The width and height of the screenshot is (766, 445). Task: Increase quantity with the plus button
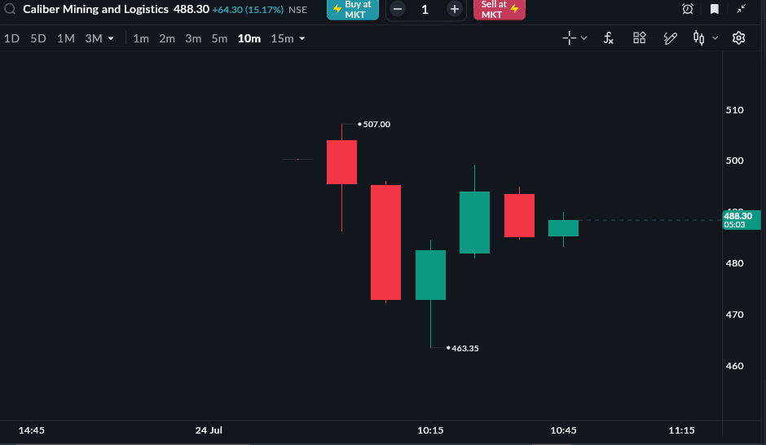pos(455,9)
